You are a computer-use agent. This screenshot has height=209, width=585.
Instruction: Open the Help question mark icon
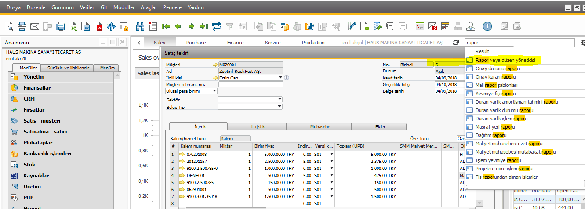pos(487,27)
